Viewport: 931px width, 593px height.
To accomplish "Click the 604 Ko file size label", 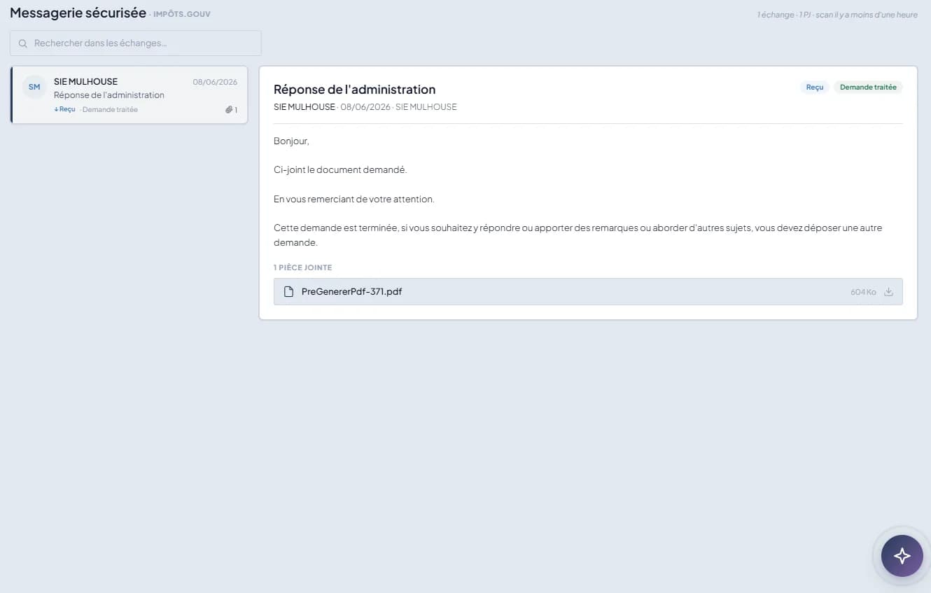I will (x=863, y=292).
